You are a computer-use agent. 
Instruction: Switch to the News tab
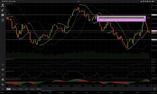[26, 89]
